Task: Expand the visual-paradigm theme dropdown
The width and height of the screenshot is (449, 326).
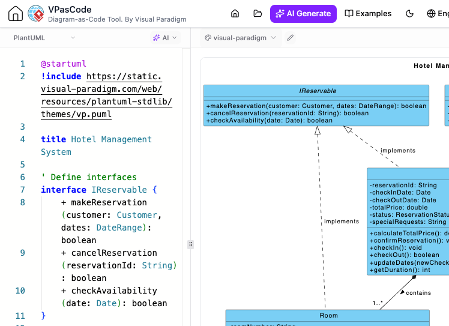Action: [241, 38]
